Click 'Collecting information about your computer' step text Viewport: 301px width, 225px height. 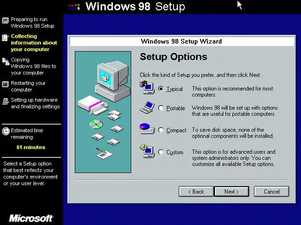click(34, 43)
